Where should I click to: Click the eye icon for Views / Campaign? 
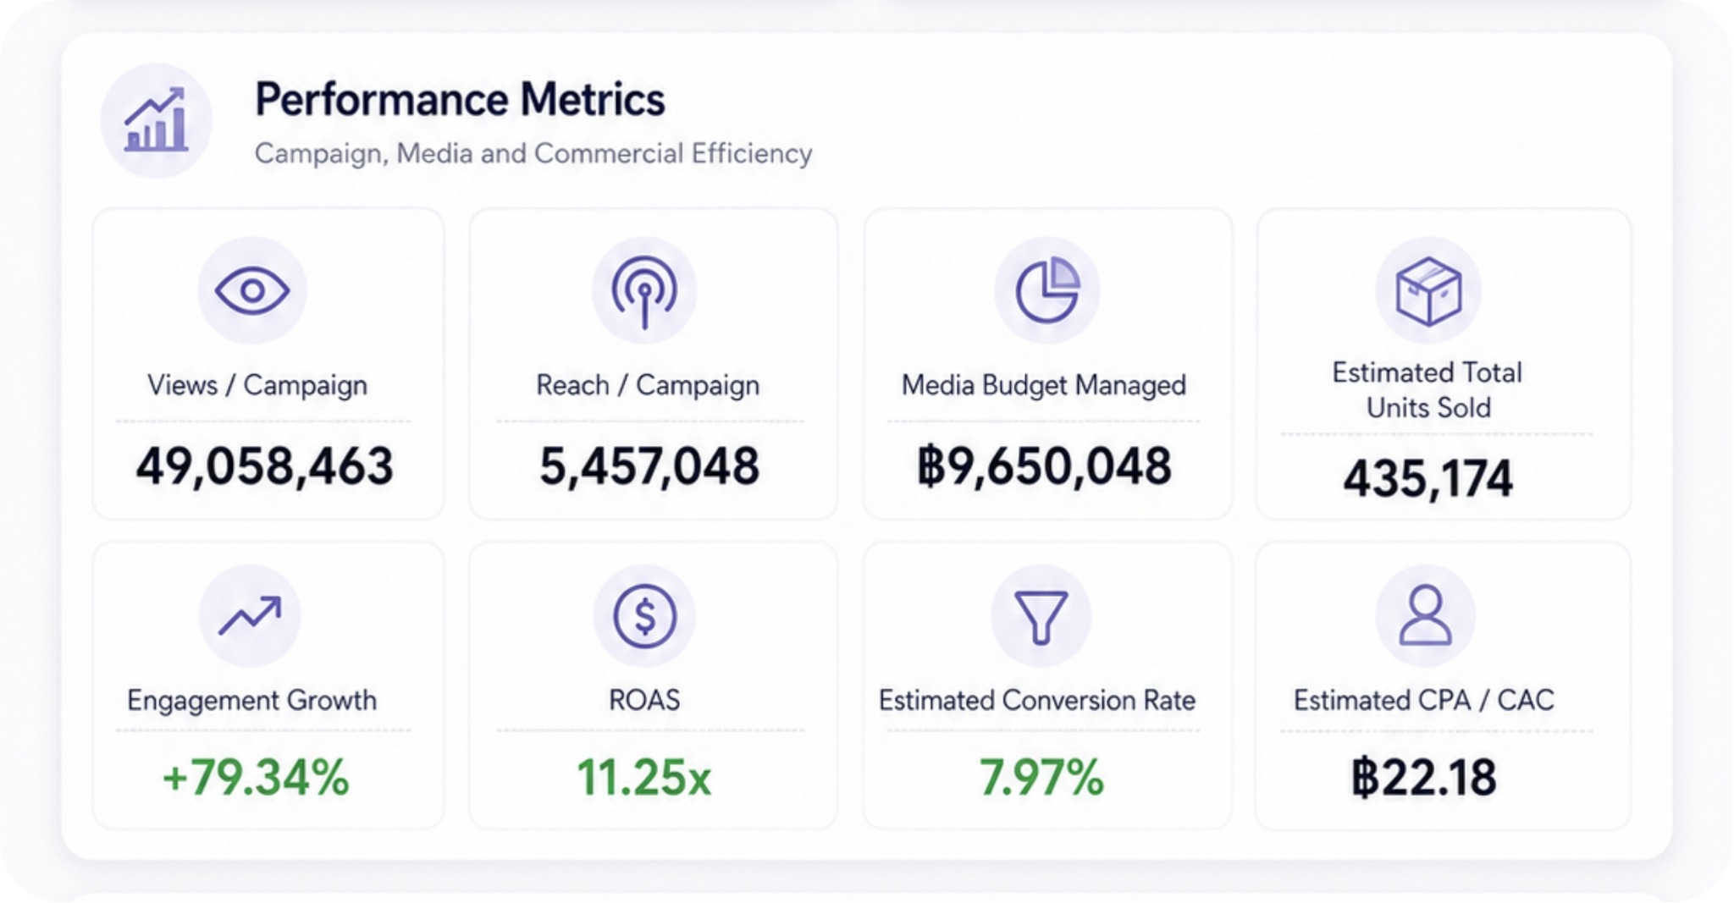coord(252,290)
